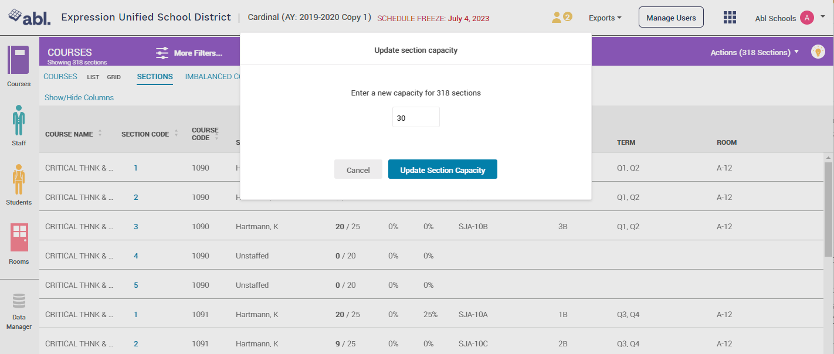The height and width of the screenshot is (354, 834).
Task: Switch to the Courses tab
Action: tap(60, 77)
